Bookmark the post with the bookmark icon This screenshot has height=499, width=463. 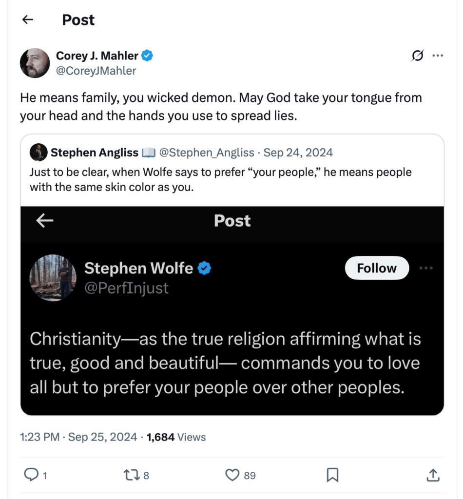click(332, 475)
